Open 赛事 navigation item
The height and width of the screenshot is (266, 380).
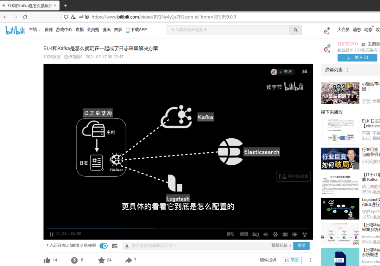118,30
